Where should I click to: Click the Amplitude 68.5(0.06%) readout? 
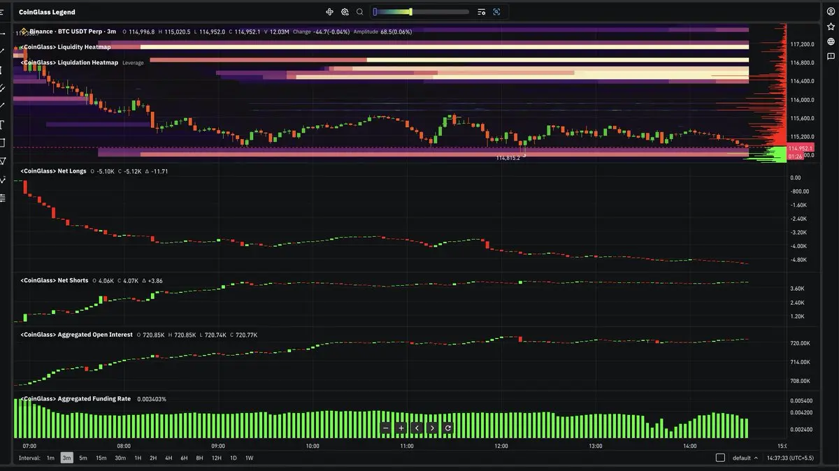(x=382, y=31)
